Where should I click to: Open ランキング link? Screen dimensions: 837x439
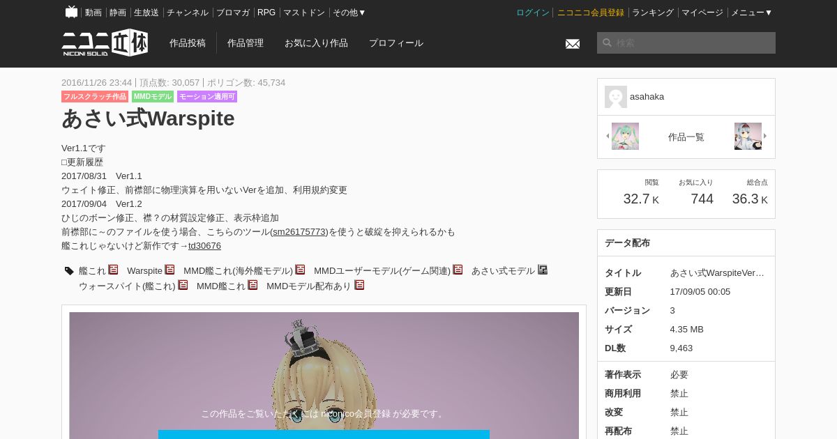coord(653,13)
